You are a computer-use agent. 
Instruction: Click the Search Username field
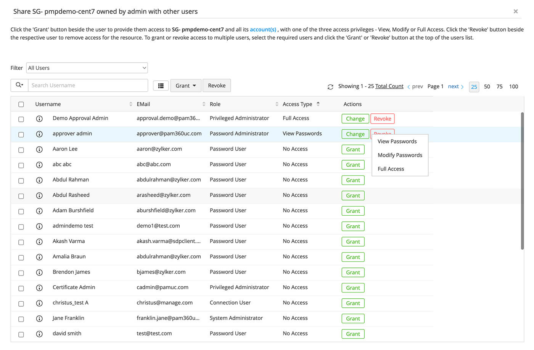(x=88, y=85)
